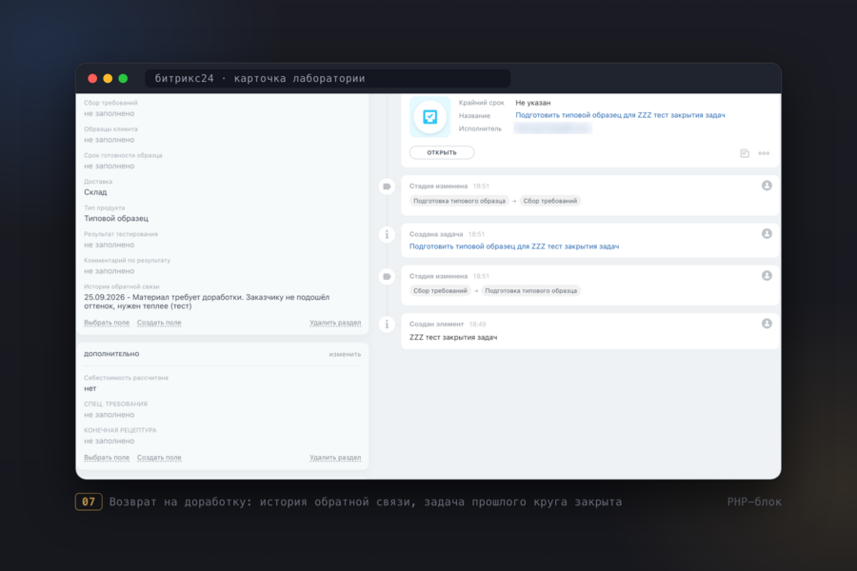Click 'не заполнено' under 'Конечная рецептура'
The image size is (857, 571).
110,441
